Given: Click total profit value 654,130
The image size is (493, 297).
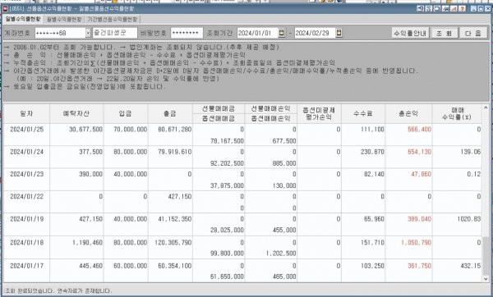Looking at the screenshot, I should coord(419,152).
